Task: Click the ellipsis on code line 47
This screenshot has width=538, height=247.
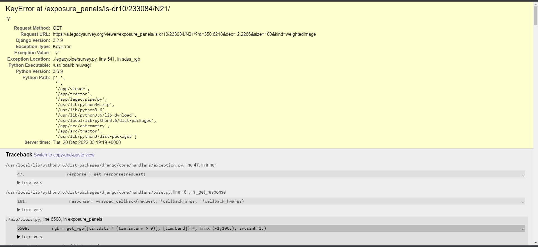Action: [x=523, y=174]
